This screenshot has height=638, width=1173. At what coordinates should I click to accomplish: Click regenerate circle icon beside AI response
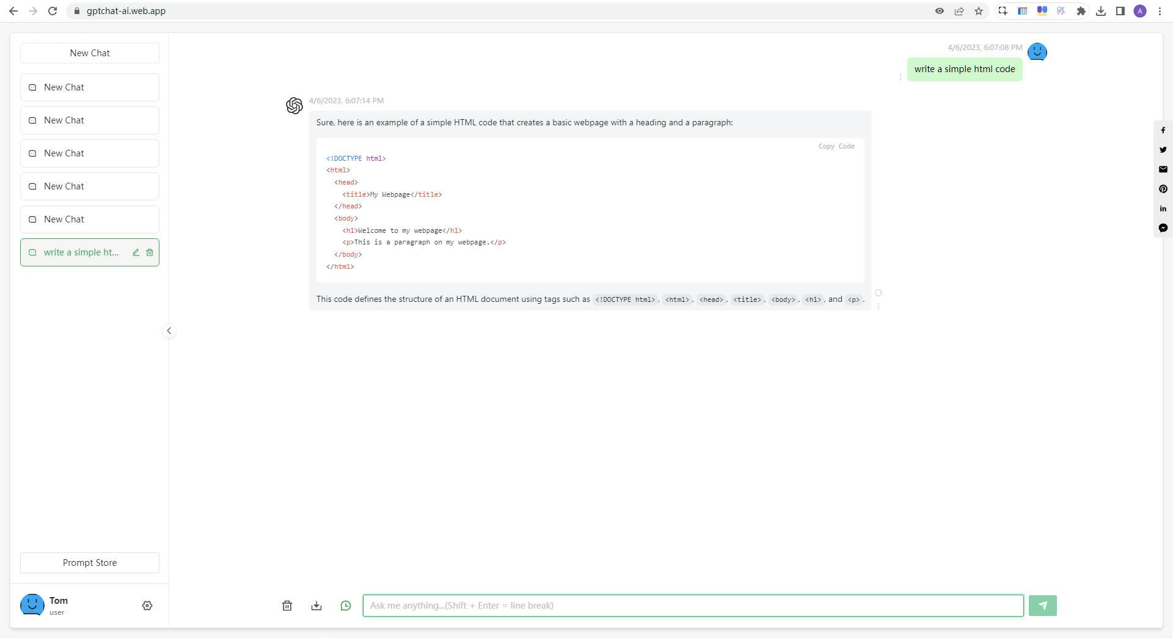click(879, 293)
